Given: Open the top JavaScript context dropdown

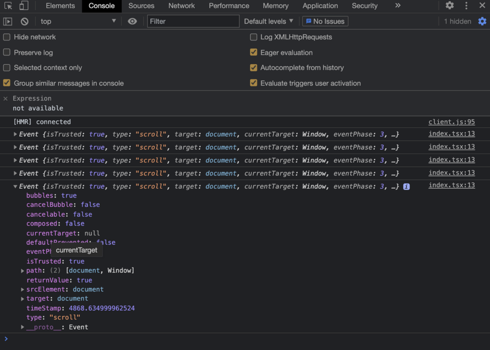Looking at the screenshot, I should click(x=78, y=21).
